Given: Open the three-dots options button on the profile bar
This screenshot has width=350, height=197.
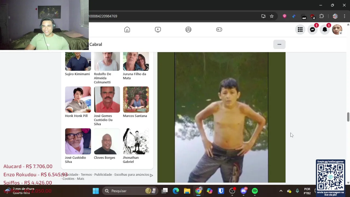Looking at the screenshot, I should tap(279, 44).
